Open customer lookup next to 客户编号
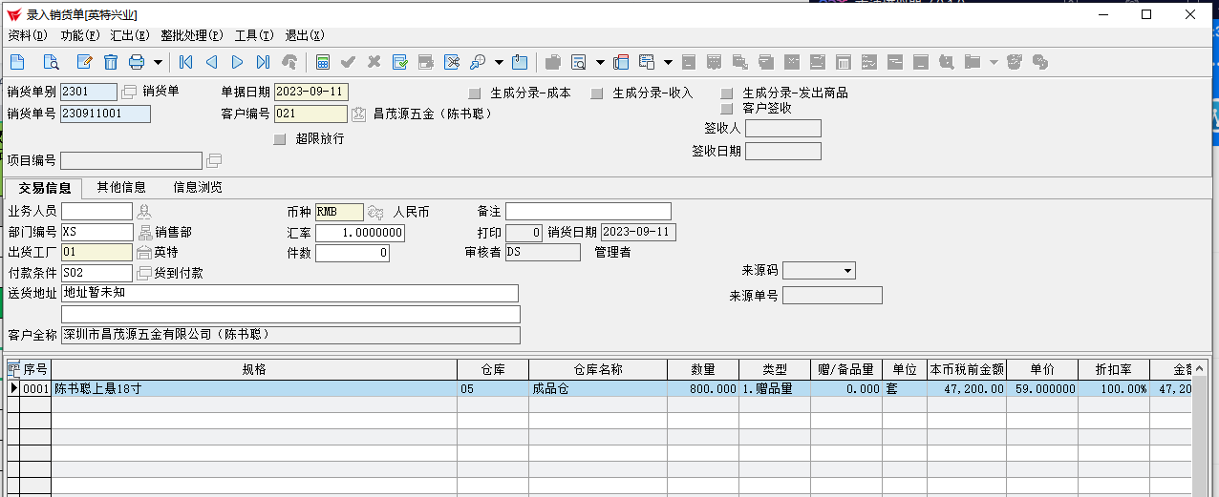 pos(359,114)
